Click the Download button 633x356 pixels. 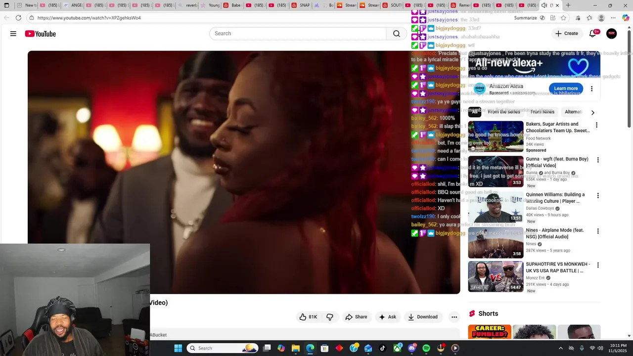(423, 317)
